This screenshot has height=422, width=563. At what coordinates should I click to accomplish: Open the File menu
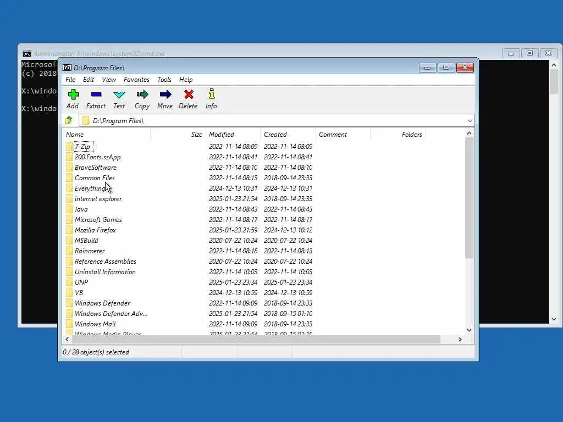click(x=70, y=80)
